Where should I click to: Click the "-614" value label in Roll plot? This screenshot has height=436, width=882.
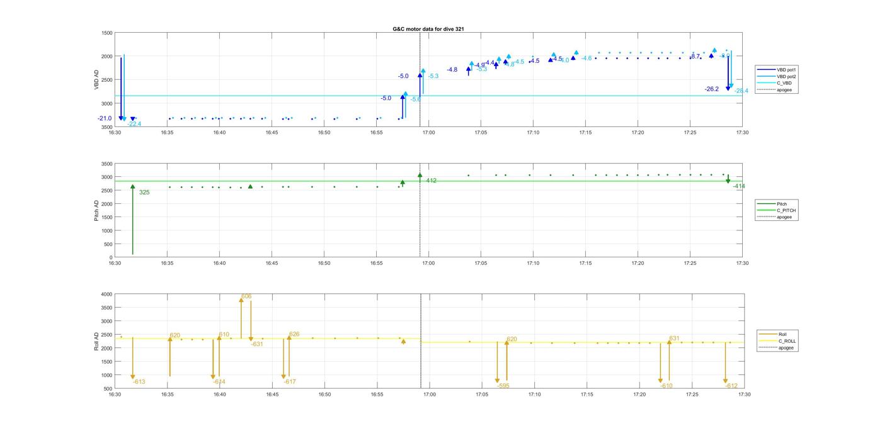pyautogui.click(x=219, y=382)
